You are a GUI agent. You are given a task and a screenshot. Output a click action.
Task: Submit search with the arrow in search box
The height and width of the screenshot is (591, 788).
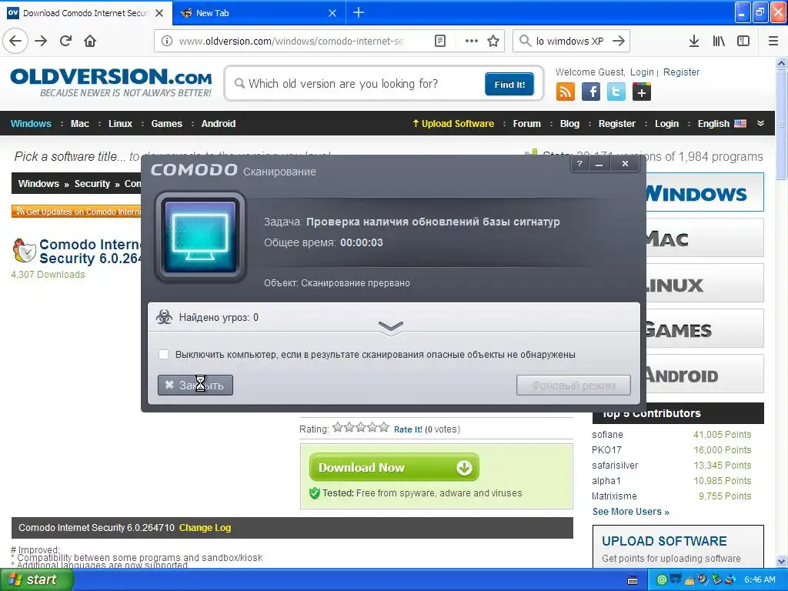pos(619,41)
